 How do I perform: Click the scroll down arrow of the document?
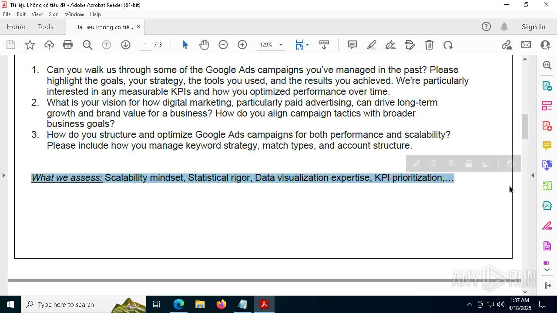525,292
